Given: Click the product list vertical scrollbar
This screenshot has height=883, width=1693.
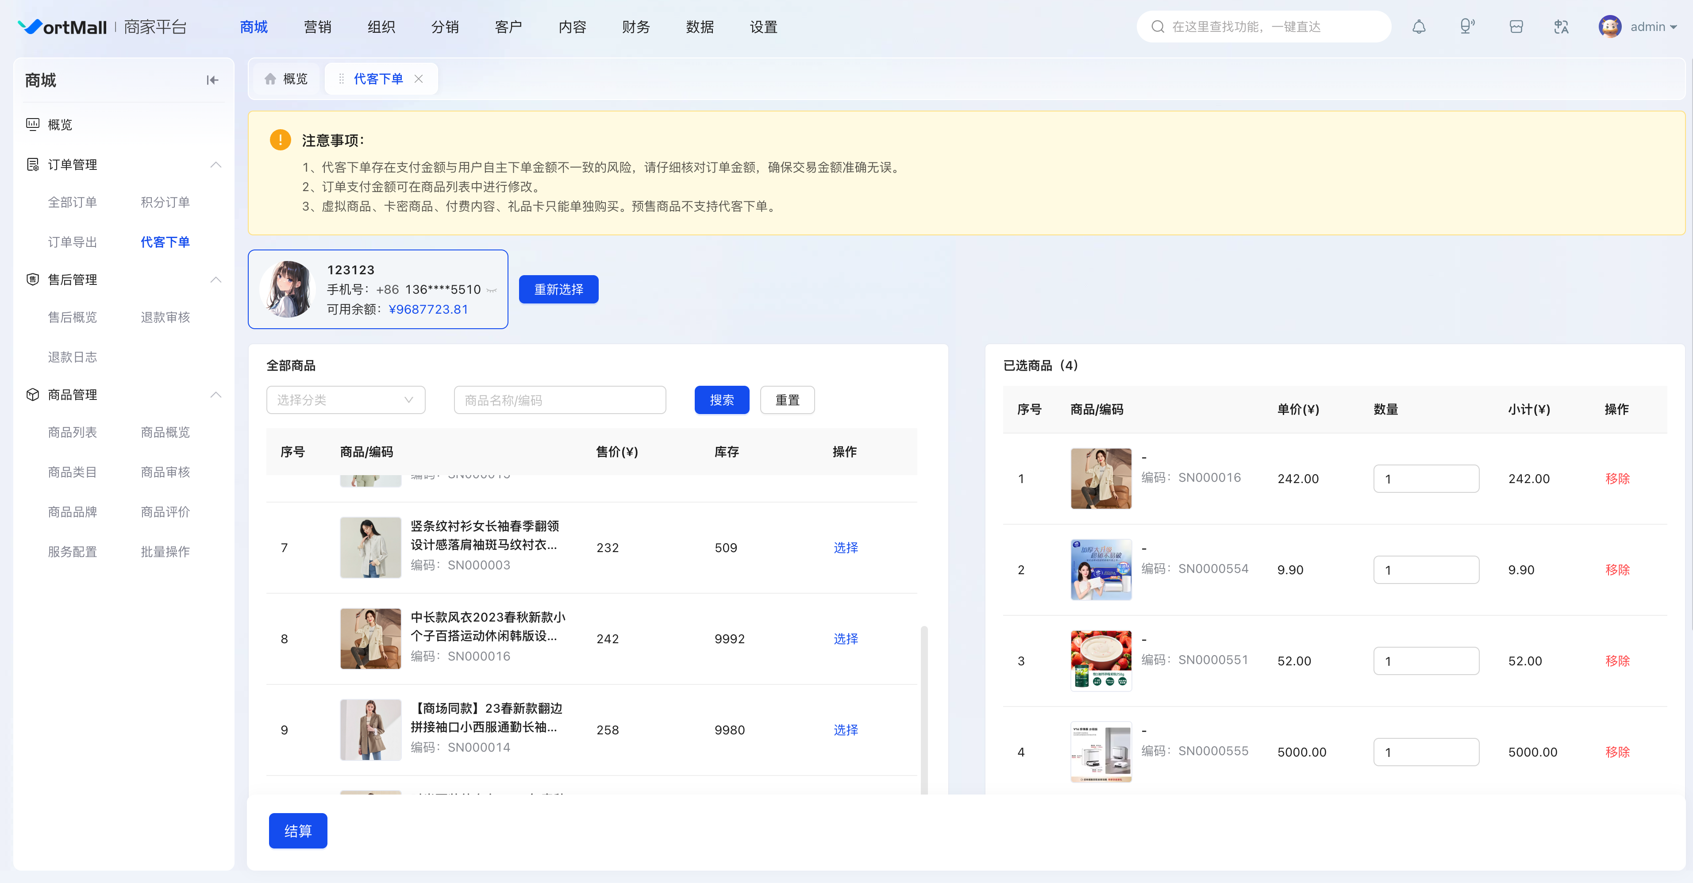Looking at the screenshot, I should [924, 710].
